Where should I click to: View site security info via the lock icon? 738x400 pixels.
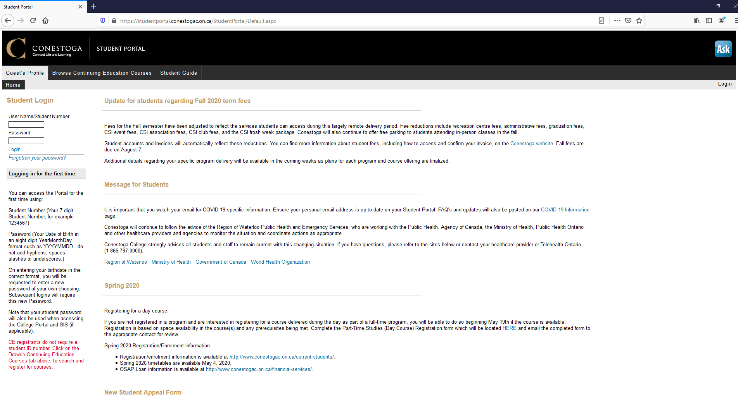pyautogui.click(x=114, y=21)
